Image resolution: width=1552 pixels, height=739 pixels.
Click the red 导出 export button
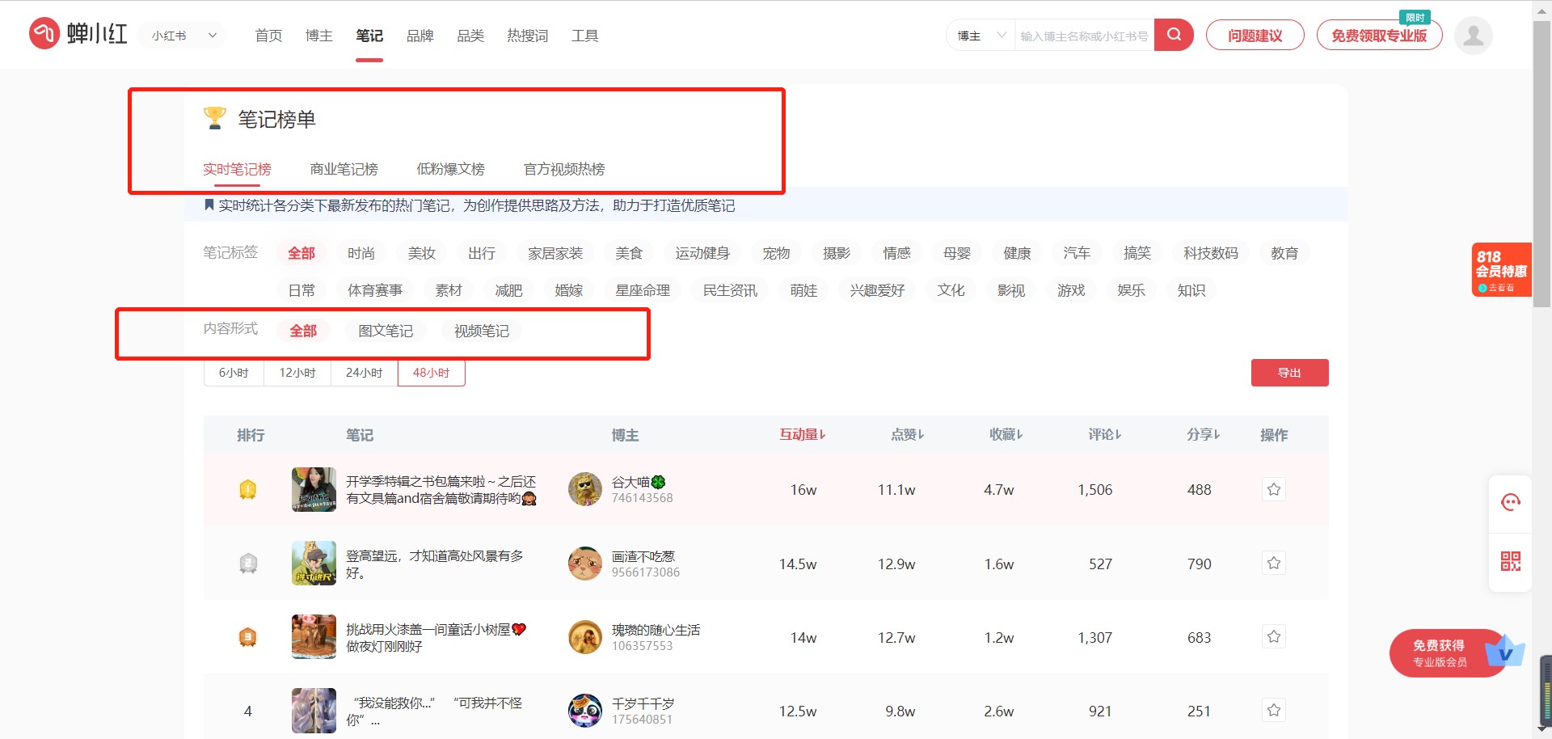pyautogui.click(x=1289, y=373)
